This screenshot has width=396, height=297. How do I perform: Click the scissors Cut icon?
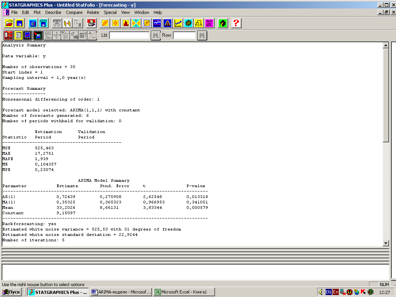click(57, 23)
